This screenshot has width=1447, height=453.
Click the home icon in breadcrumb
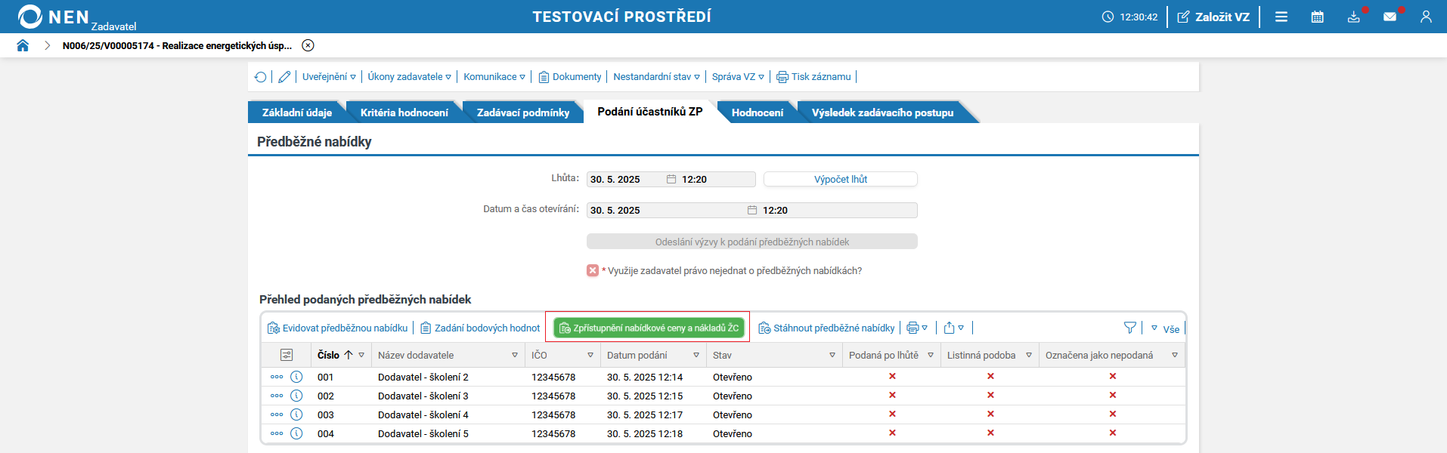[x=23, y=45]
